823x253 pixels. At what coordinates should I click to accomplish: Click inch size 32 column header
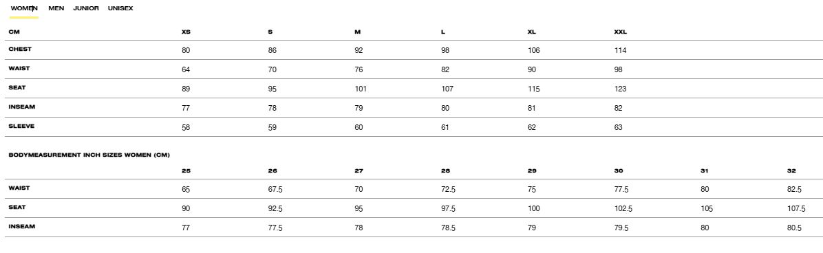pos(791,170)
